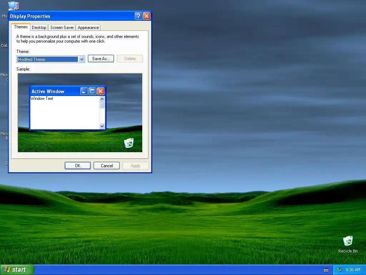The image size is (366, 275).
Task: Click the Save As... button
Action: 101,59
